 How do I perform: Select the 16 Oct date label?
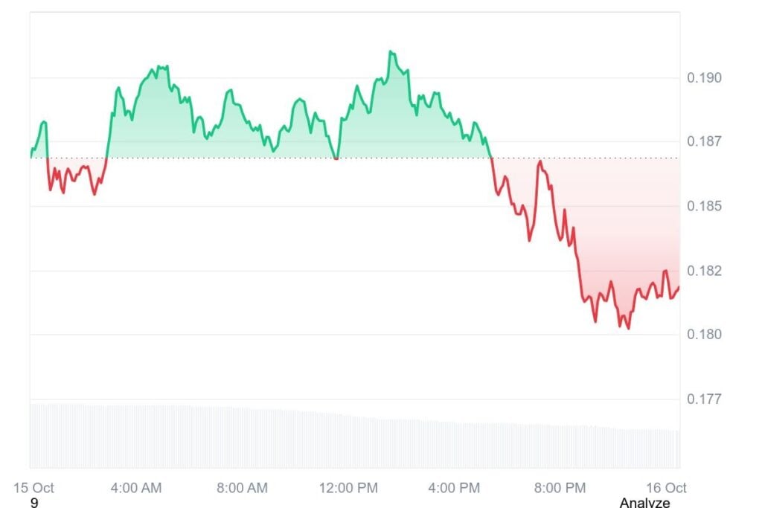tap(665, 488)
